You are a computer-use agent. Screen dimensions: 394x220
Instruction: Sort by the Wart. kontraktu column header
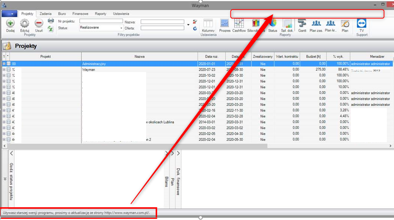point(287,57)
